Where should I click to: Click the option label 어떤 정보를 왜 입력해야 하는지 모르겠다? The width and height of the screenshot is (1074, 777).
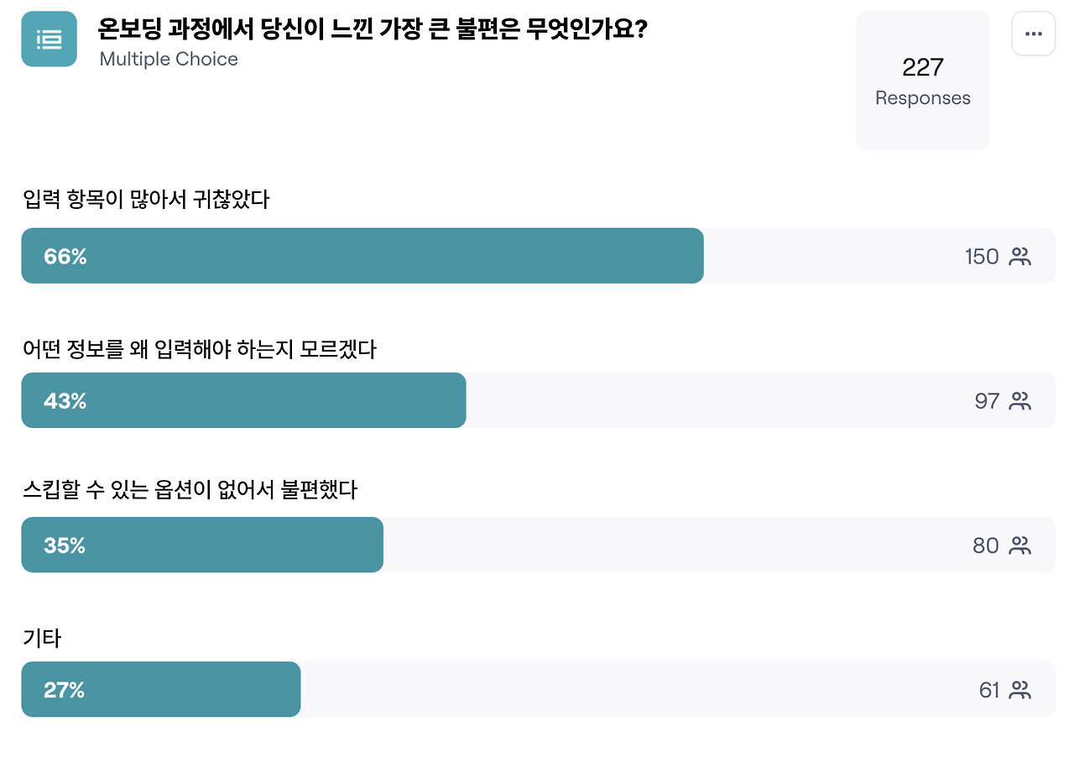pos(200,349)
